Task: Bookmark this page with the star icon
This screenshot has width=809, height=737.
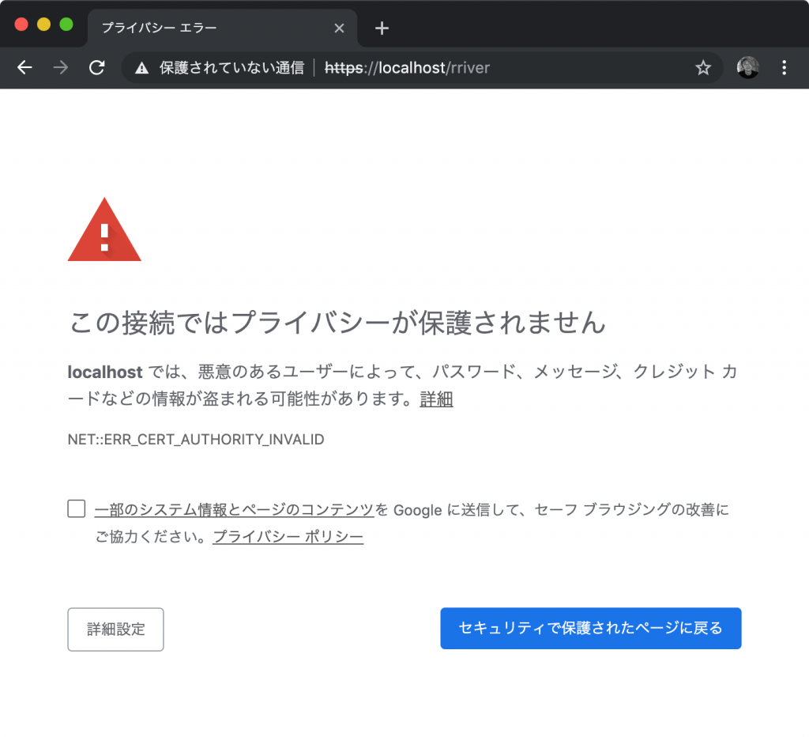Action: 703,68
